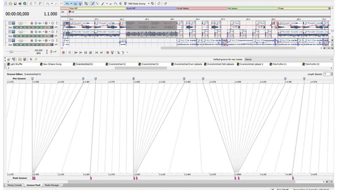Viewport: 338px width, 190px height.
Task: Select the Overstretched 03 groove
Action: click(x=148, y=64)
